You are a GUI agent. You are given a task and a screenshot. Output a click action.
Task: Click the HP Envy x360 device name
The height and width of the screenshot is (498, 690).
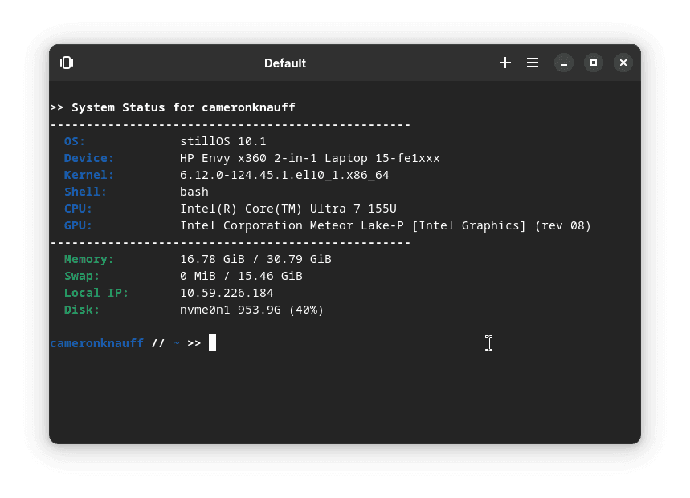(310, 158)
